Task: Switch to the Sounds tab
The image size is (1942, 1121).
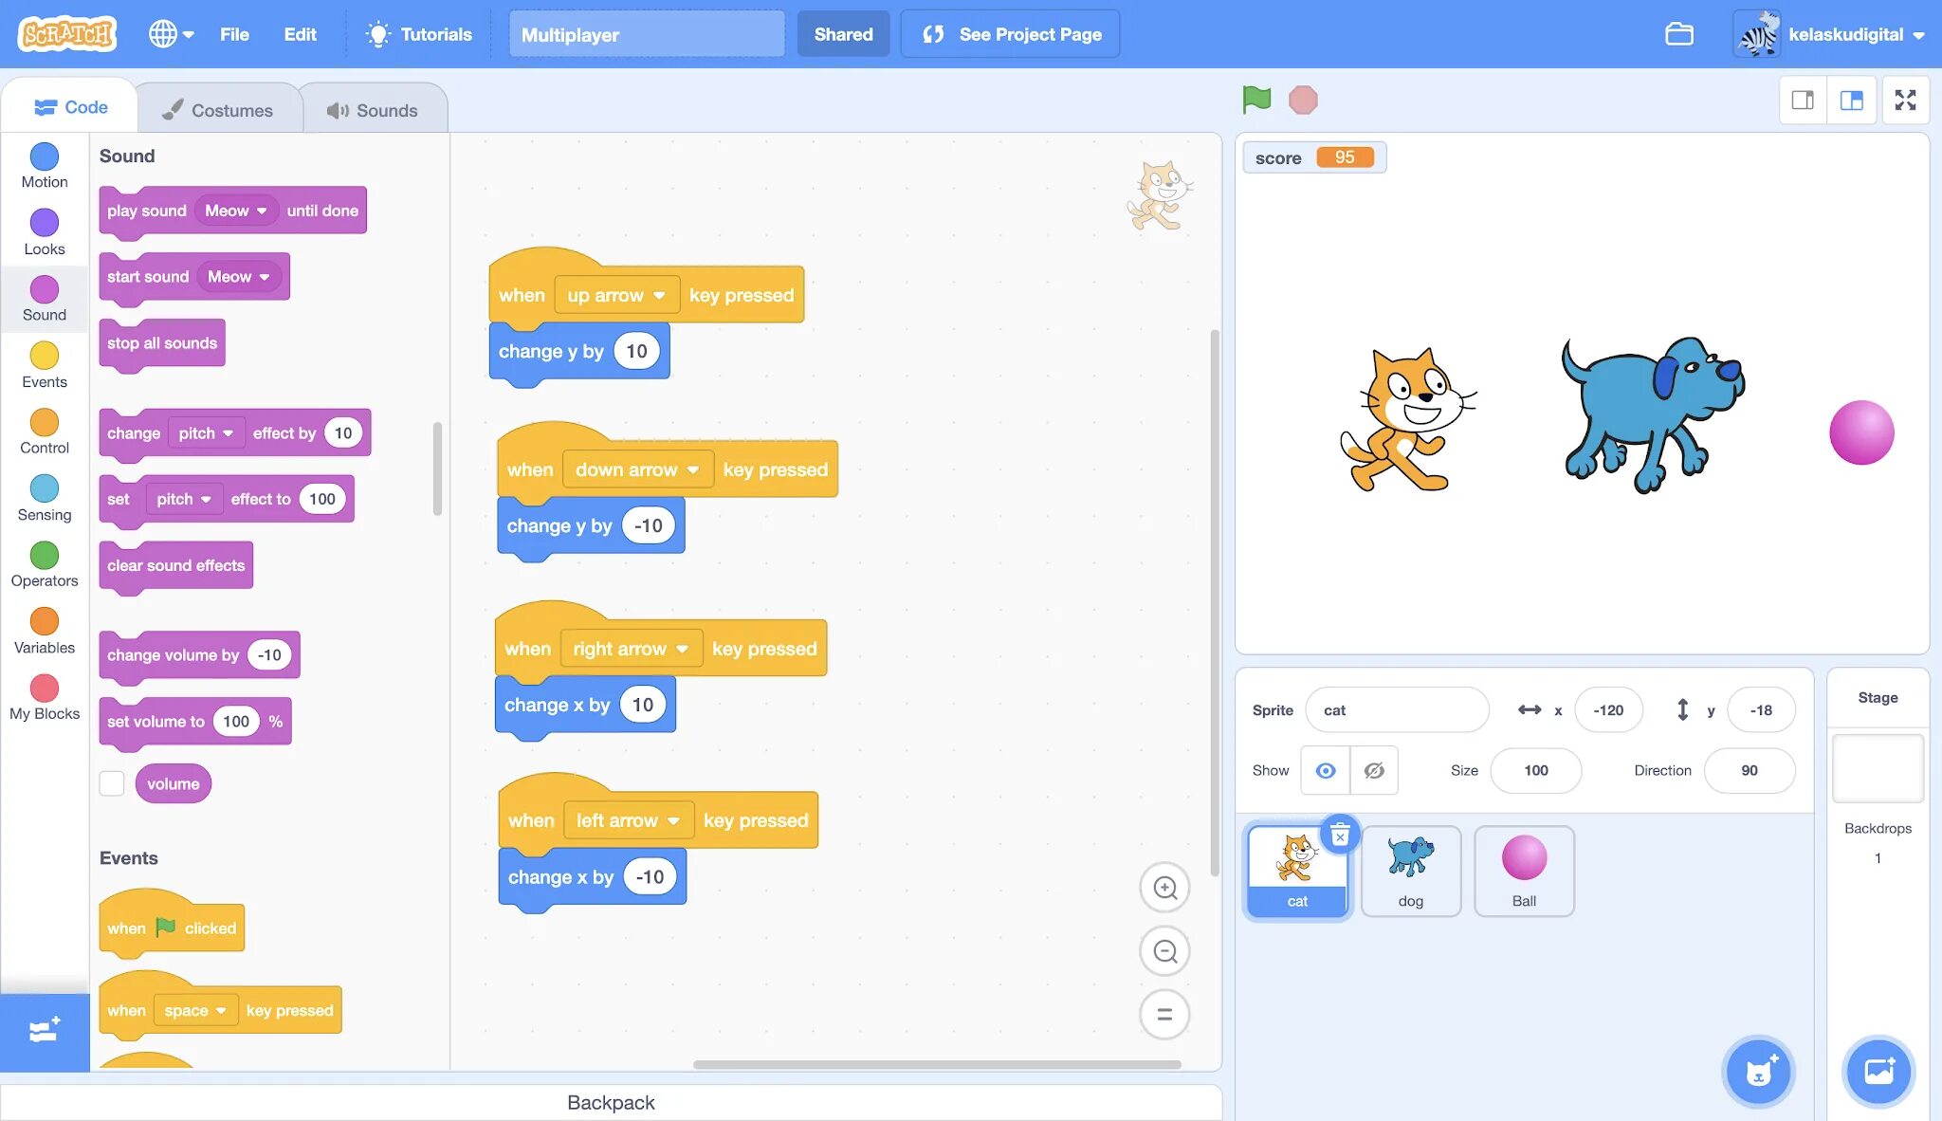Action: tap(374, 109)
